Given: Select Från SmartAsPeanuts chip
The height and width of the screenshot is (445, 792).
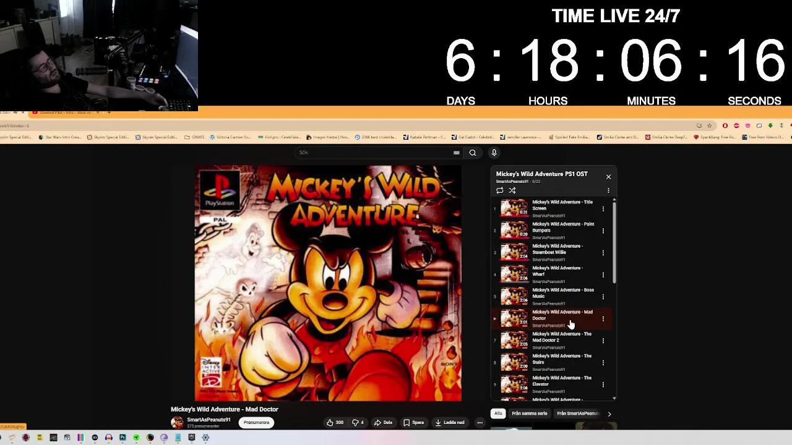Looking at the screenshot, I should 578,413.
